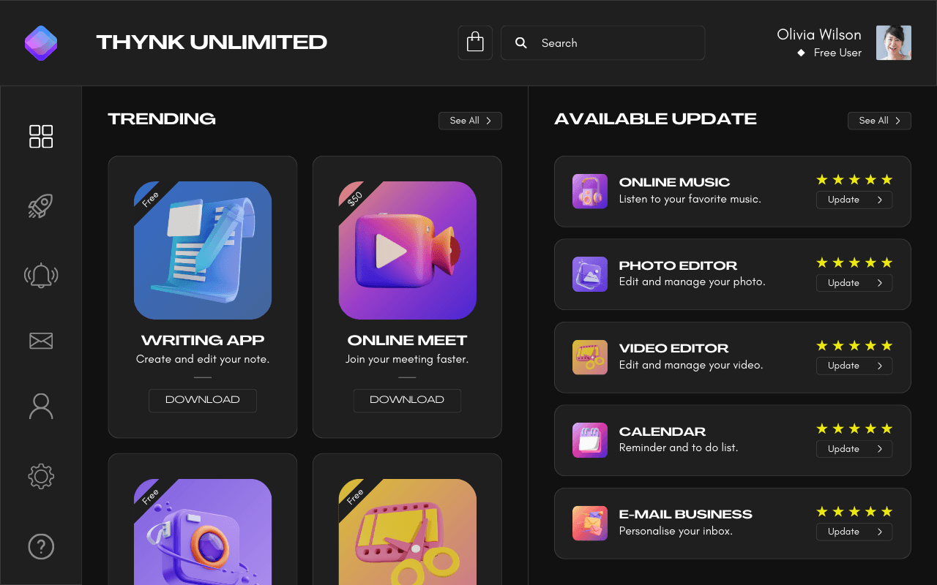Click the film scissors app artwork
The image size is (937, 585).
pos(408,532)
